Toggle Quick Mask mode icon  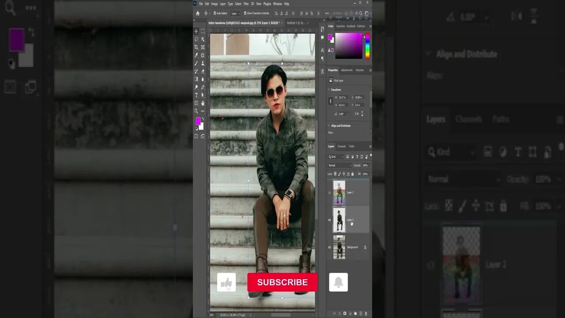196,136
